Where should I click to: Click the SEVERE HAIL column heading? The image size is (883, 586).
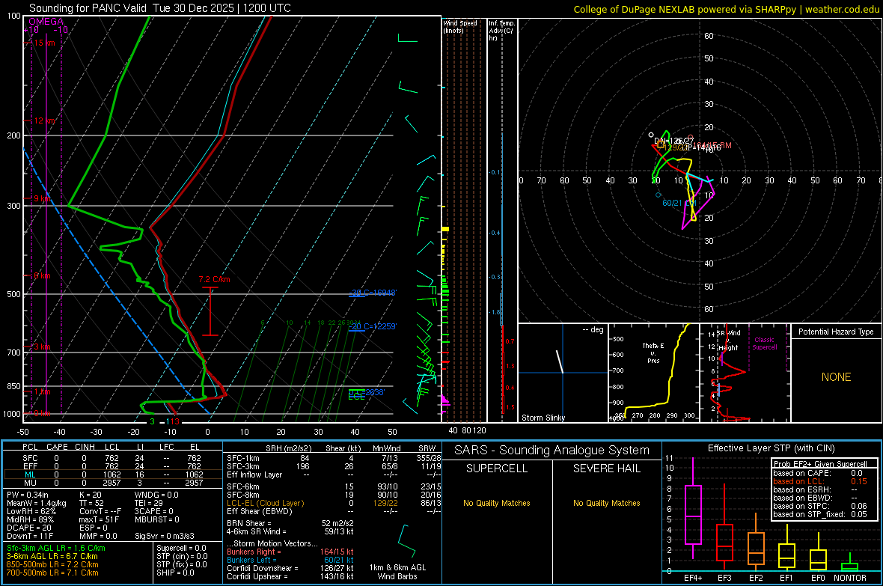click(x=606, y=469)
